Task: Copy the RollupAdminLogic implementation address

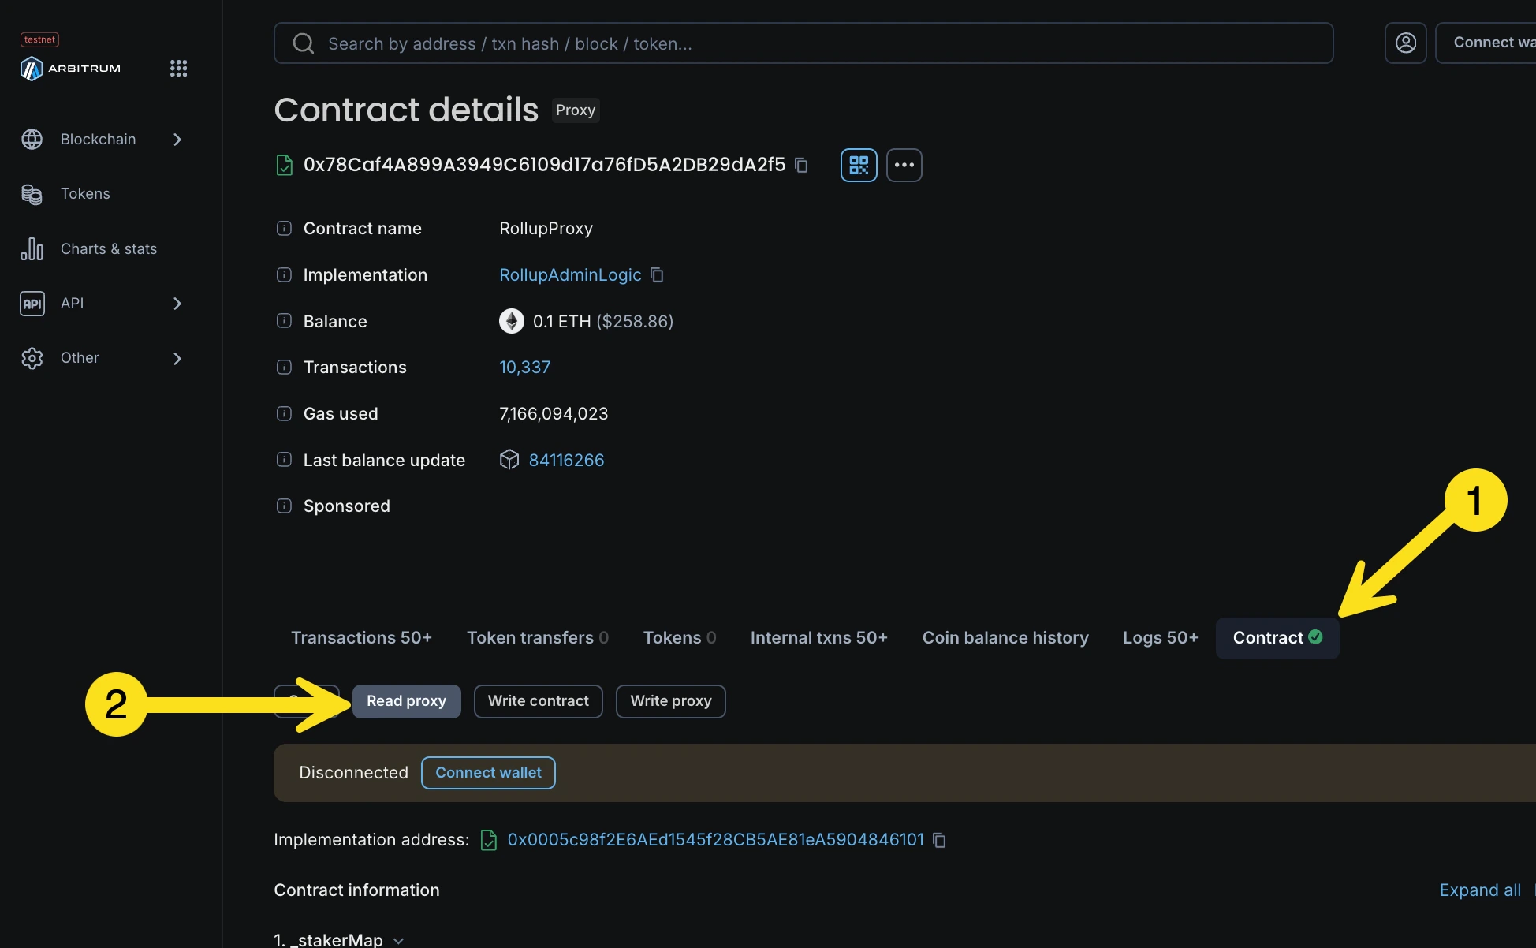Action: 657,274
